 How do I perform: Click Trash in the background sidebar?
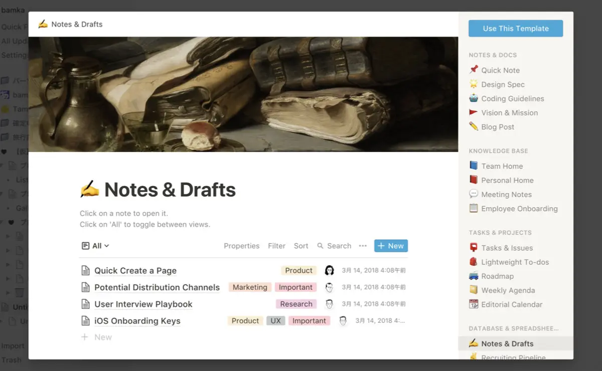coord(11,360)
